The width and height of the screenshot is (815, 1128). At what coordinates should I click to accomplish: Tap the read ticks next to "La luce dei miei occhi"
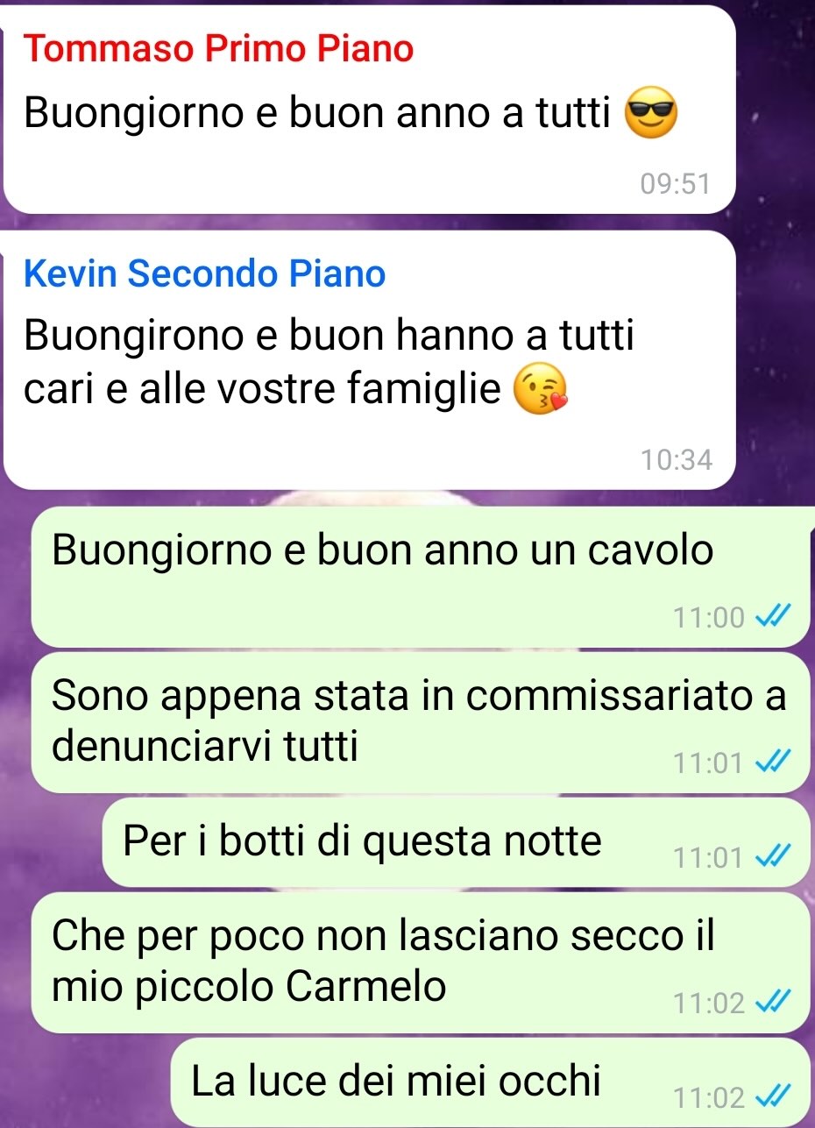pos(772,1096)
